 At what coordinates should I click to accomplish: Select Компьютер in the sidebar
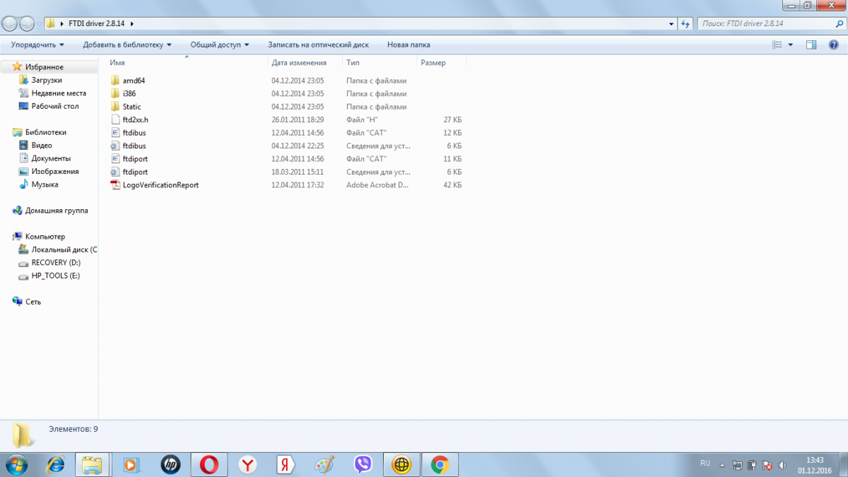[45, 237]
